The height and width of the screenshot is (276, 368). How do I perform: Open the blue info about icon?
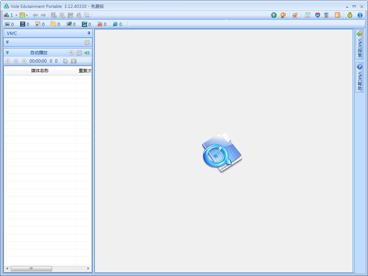click(x=360, y=15)
